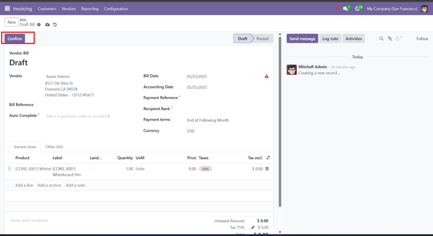The height and width of the screenshot is (236, 433).
Task: Open the conversations messages icon
Action: coord(345,8)
